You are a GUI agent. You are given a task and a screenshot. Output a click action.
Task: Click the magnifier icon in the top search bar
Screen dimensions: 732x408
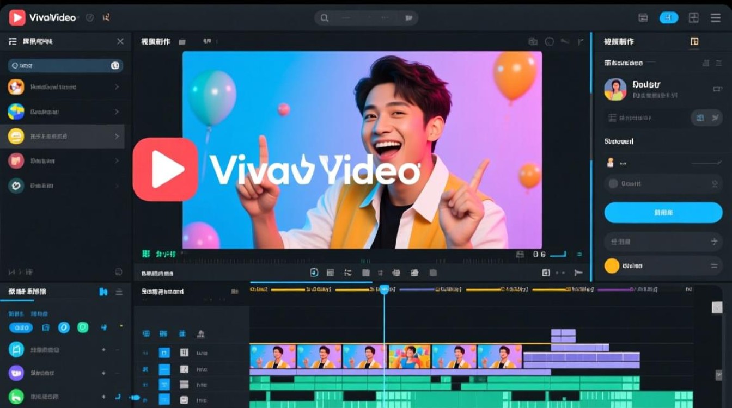point(325,18)
